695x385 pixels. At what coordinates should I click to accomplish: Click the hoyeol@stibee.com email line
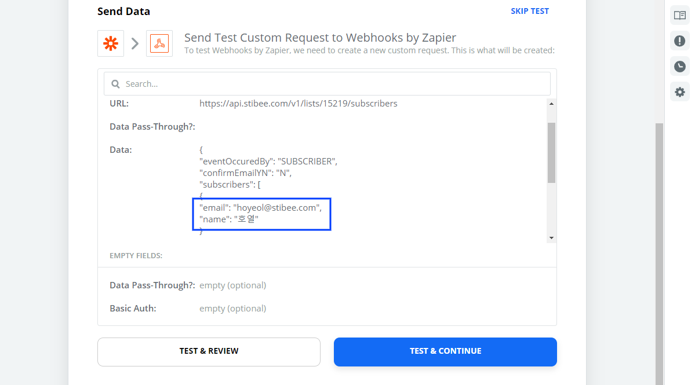[261, 207]
